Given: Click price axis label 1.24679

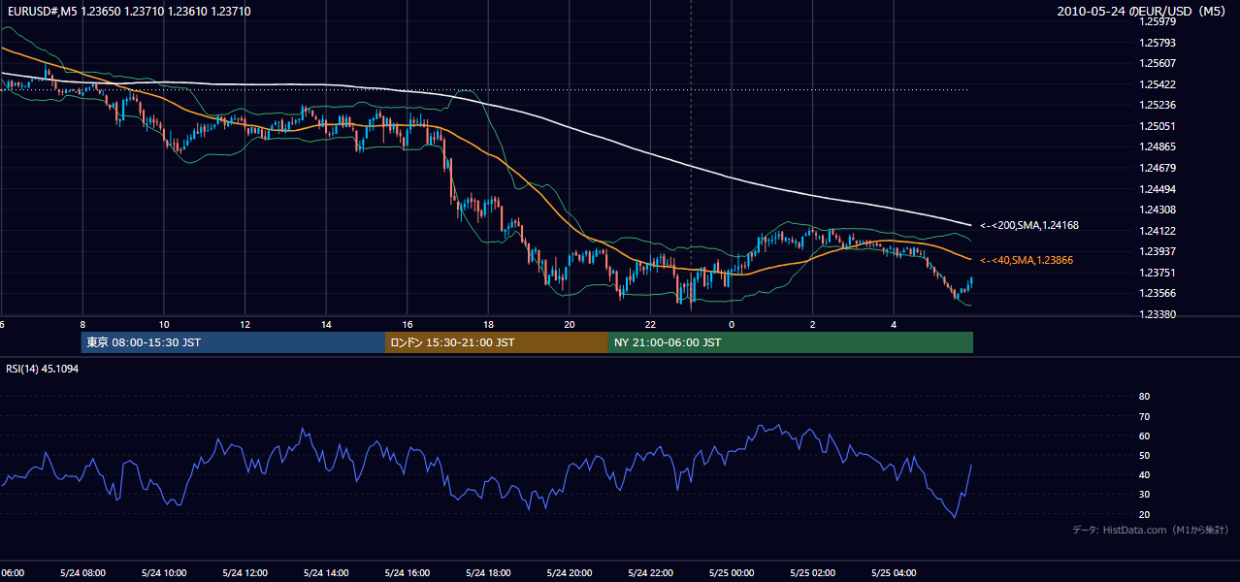Looking at the screenshot, I should [1158, 168].
